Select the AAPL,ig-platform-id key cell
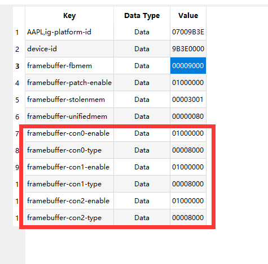 click(69, 32)
